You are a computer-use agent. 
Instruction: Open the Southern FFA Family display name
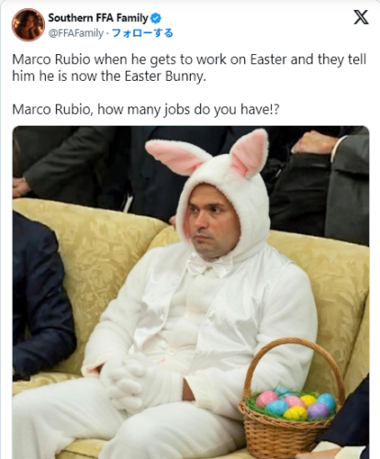point(98,18)
